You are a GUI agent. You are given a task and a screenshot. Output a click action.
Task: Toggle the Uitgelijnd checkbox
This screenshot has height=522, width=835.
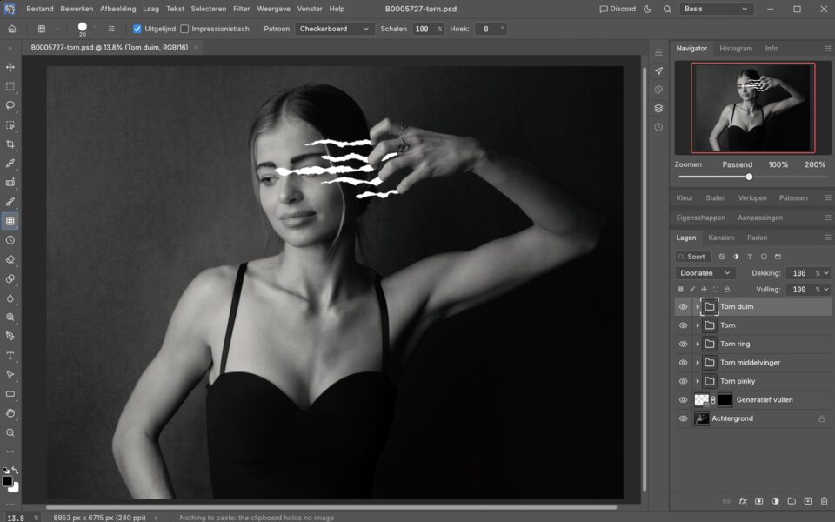137,29
